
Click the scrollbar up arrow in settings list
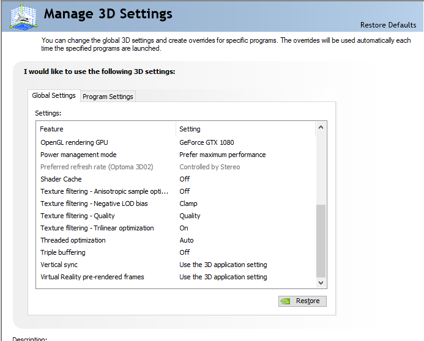pos(321,128)
